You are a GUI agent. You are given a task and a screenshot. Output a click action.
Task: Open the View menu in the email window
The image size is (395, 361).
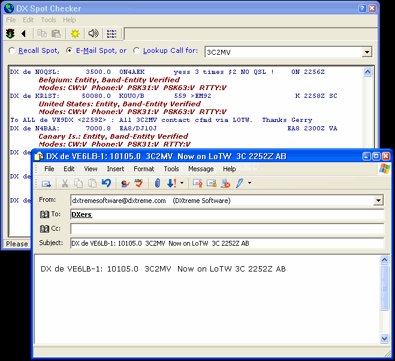click(x=91, y=169)
